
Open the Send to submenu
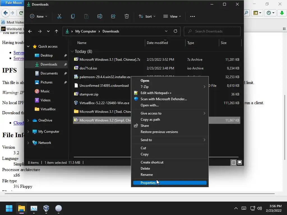coord(170,140)
